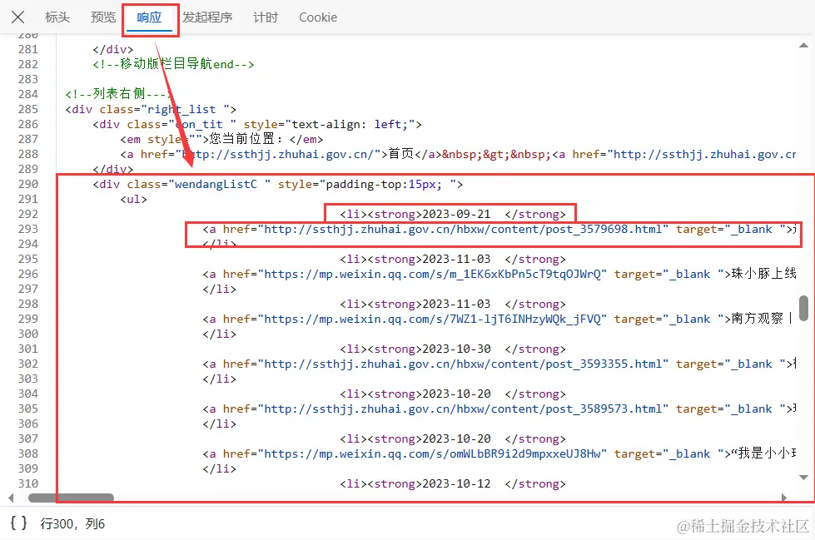Image resolution: width=815 pixels, height=540 pixels.
Task: Click the vertical scrollbar thumb
Action: coord(803,308)
